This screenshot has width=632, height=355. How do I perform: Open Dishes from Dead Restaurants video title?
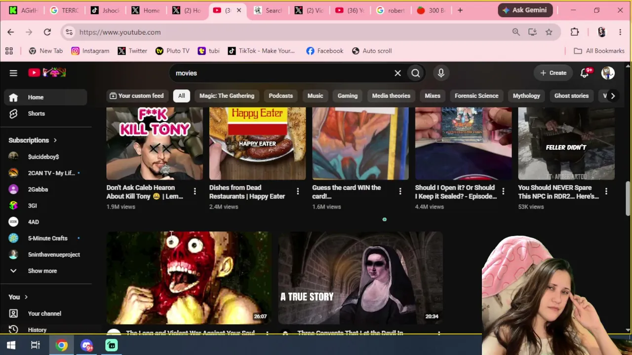(247, 192)
